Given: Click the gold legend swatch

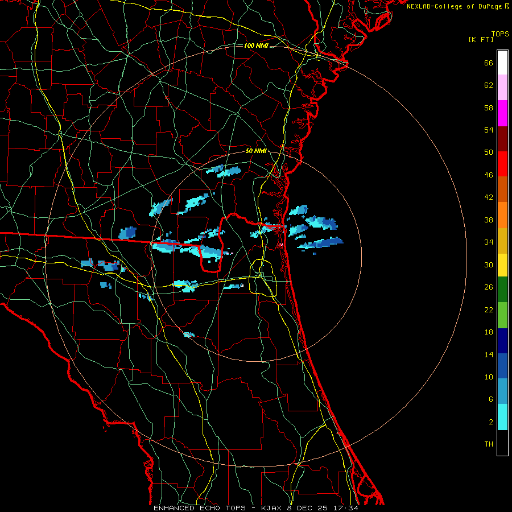Looking at the screenshot, I should click(502, 241).
